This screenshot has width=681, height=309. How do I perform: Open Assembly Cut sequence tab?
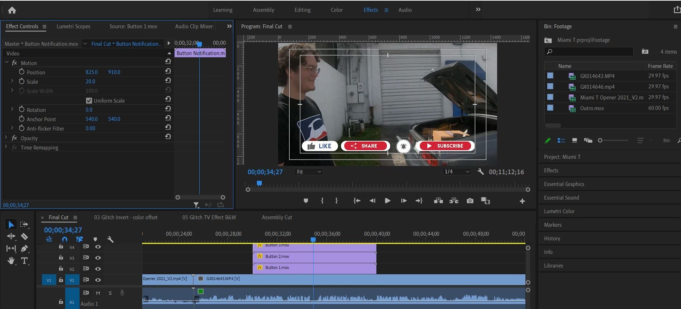[x=277, y=217]
